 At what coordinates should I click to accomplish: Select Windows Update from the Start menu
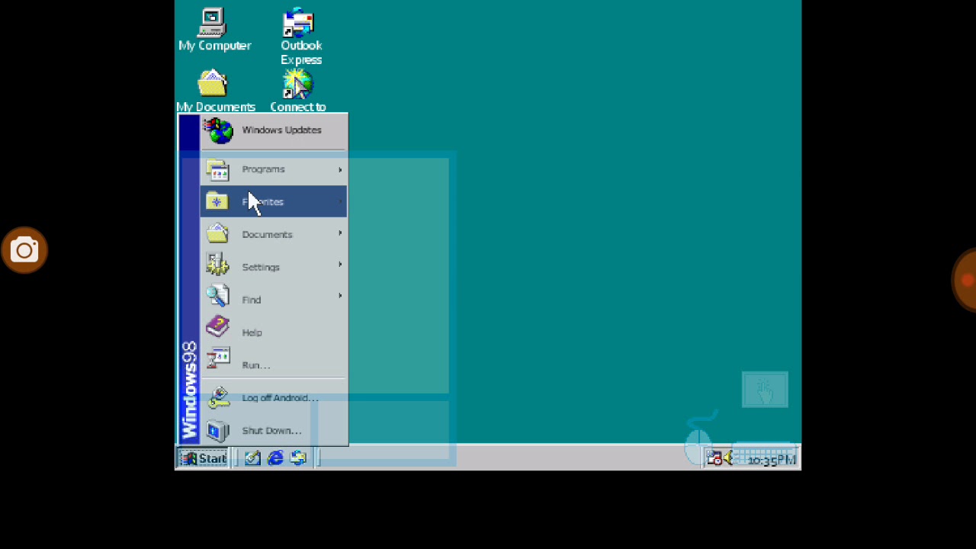point(281,130)
